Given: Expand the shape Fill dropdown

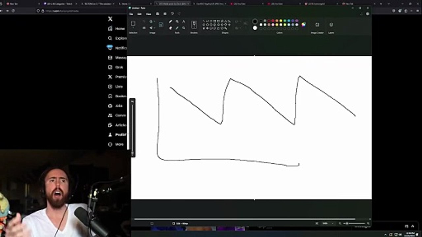Looking at the screenshot, I should coord(241,28).
